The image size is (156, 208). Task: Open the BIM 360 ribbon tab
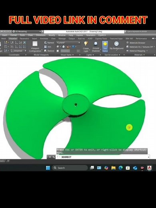pyautogui.click(x=129, y=39)
